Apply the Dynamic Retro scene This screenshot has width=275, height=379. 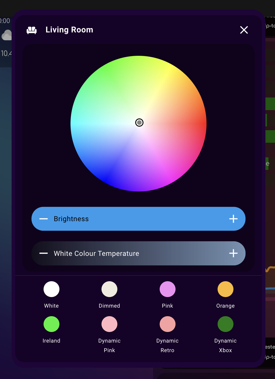(x=167, y=324)
